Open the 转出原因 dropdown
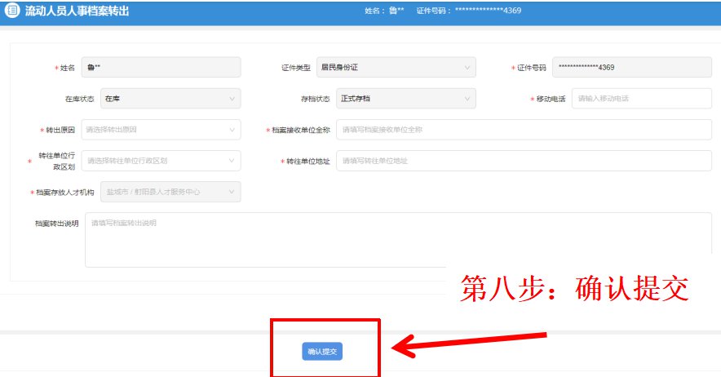The height and width of the screenshot is (377, 721). point(161,130)
